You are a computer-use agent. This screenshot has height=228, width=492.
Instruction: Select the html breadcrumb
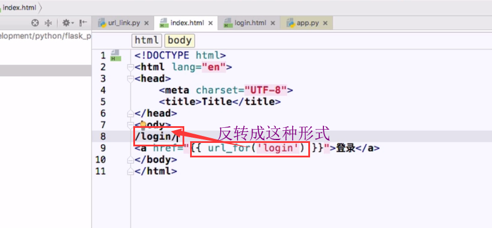[x=147, y=41]
